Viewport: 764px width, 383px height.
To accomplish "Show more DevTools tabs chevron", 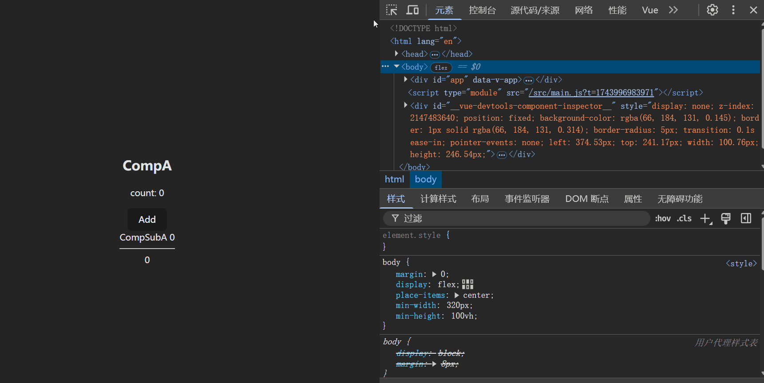I will tap(673, 10).
